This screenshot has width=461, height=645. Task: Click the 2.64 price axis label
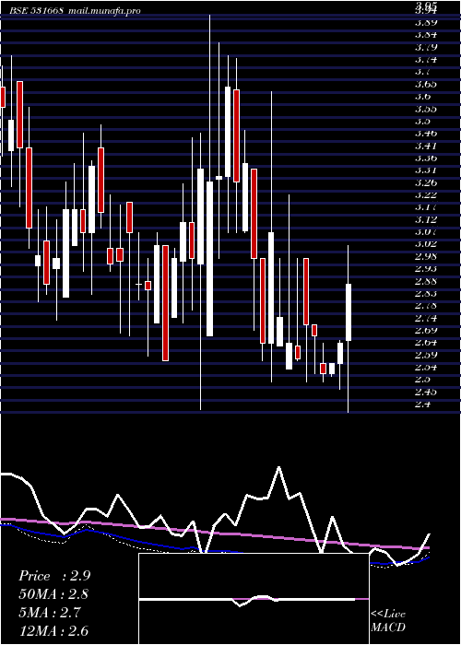click(426, 343)
